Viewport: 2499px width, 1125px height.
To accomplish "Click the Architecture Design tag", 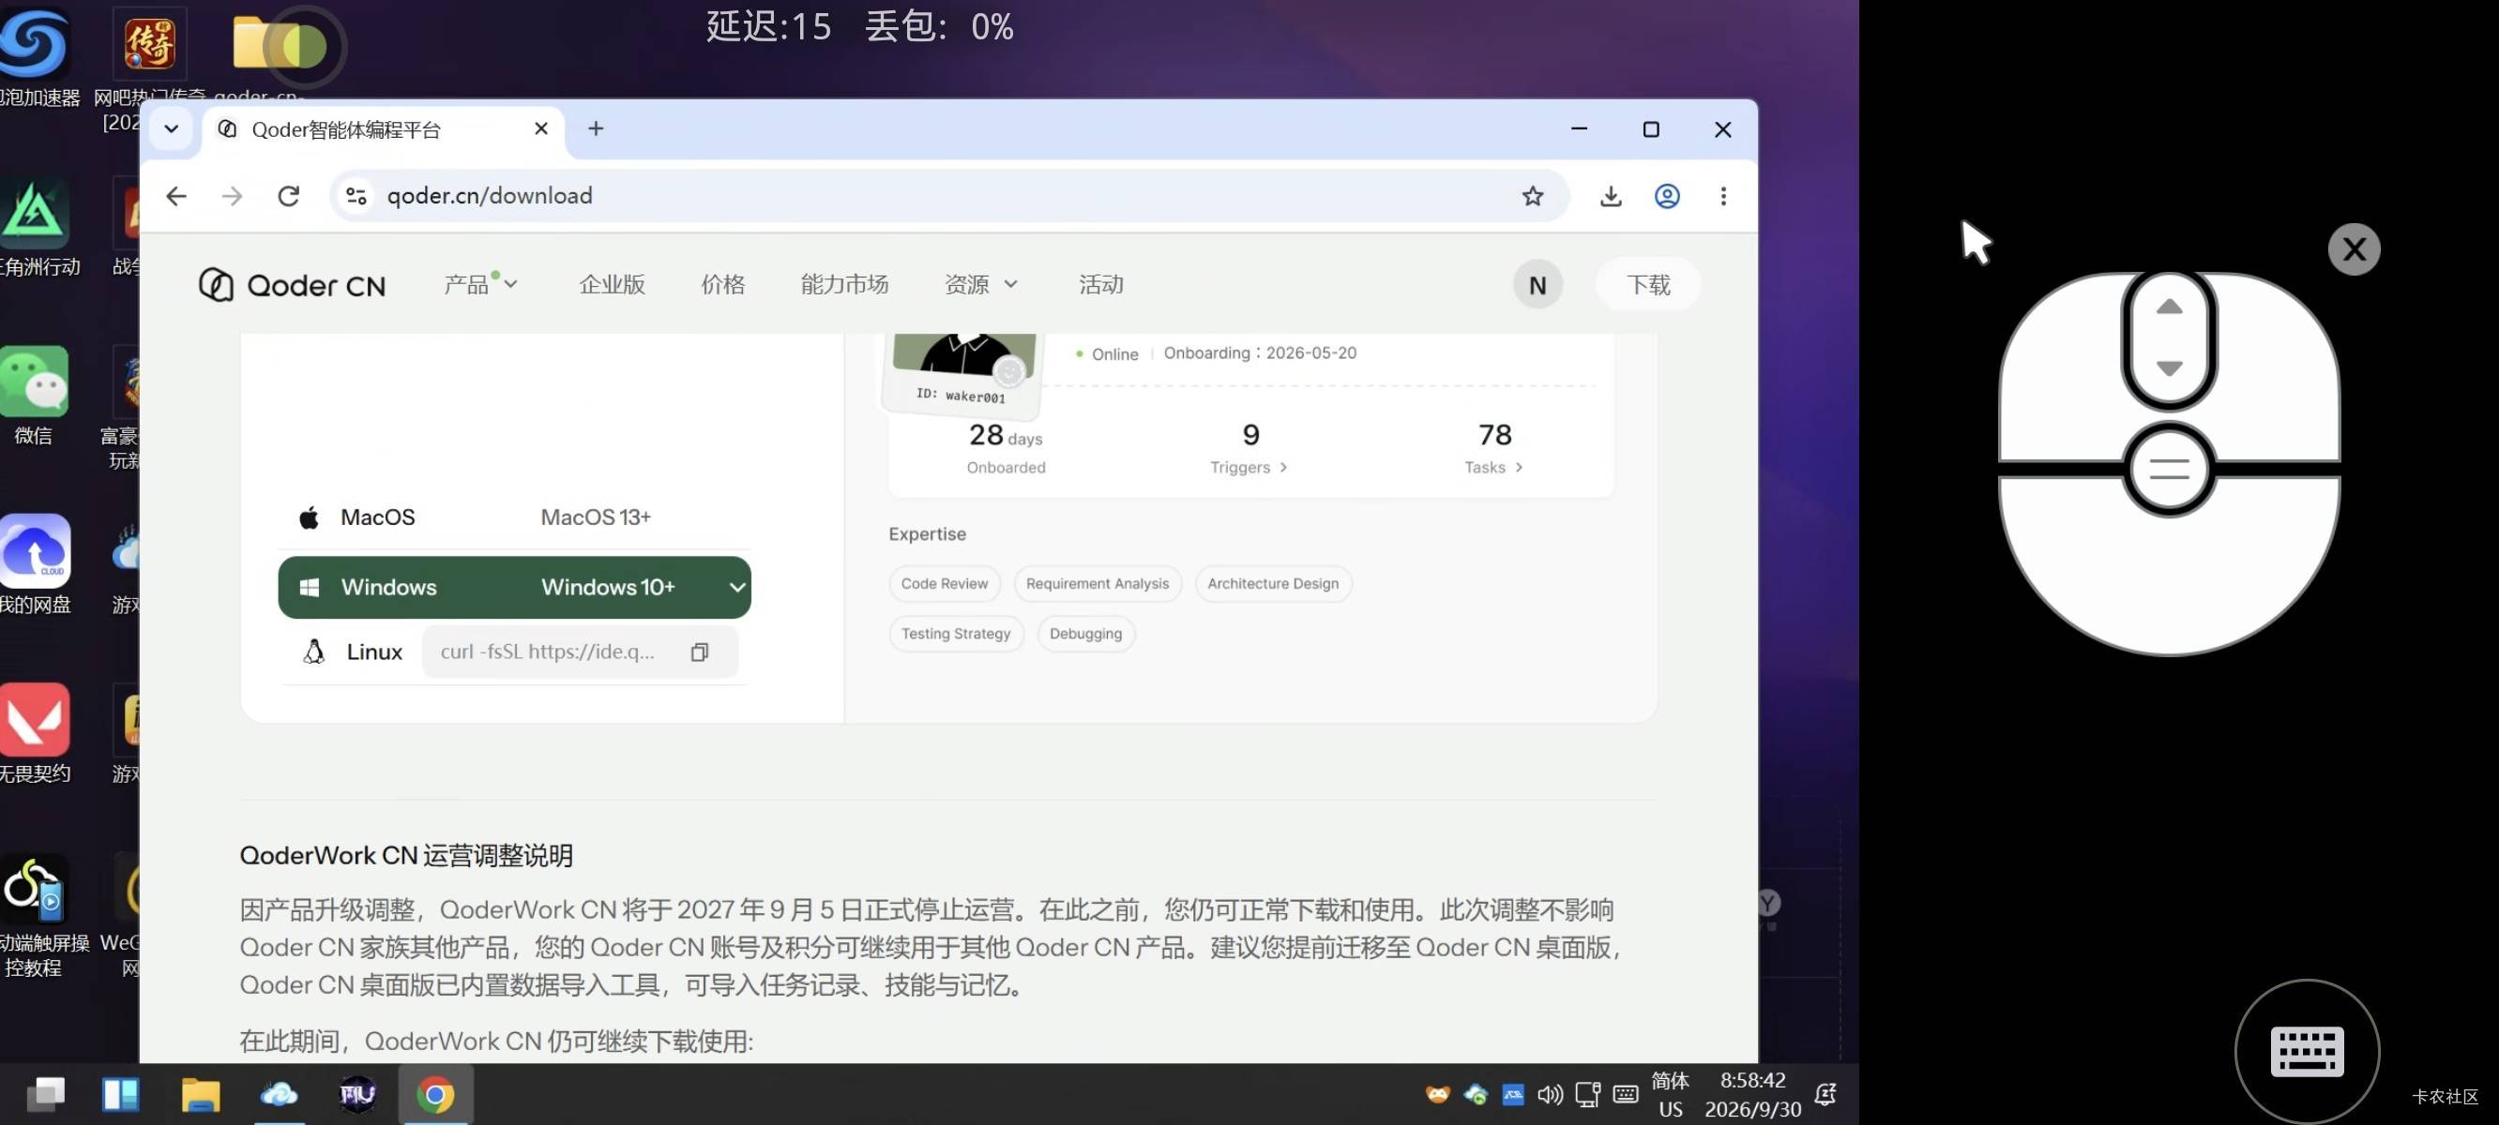I will [1273, 583].
